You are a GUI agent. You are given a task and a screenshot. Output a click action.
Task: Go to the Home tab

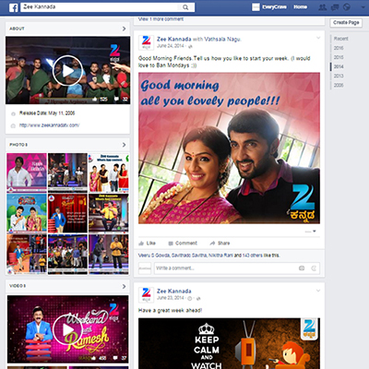300,6
